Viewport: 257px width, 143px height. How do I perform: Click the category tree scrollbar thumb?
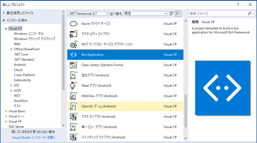pyautogui.click(x=63, y=52)
